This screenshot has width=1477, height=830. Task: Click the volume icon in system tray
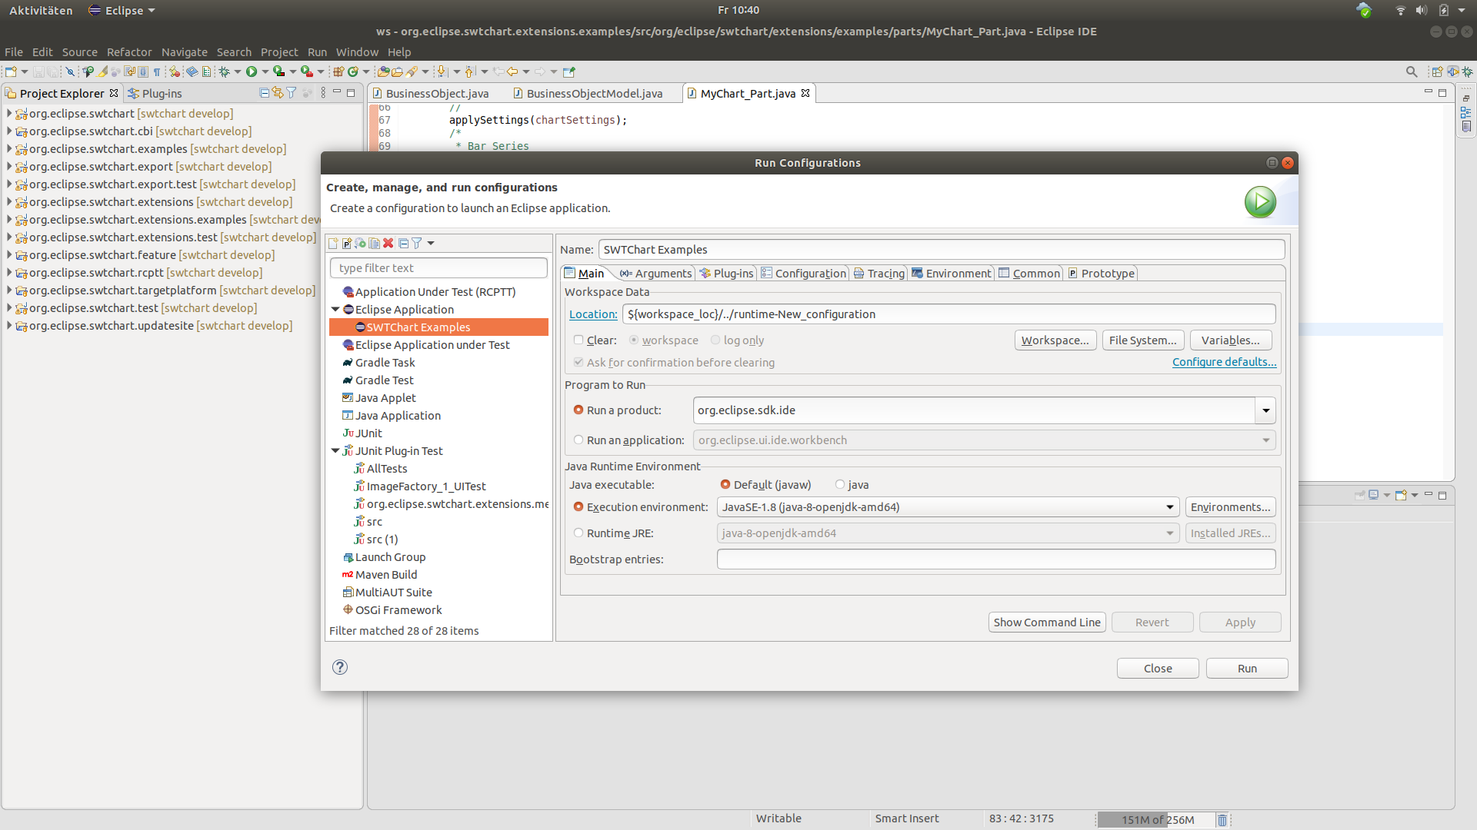coord(1421,10)
